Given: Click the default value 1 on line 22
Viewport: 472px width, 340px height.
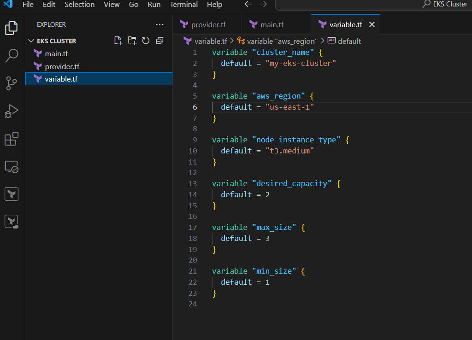Looking at the screenshot, I should pos(267,282).
